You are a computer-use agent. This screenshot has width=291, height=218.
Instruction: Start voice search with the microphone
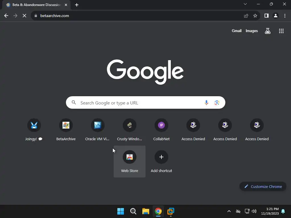(206, 102)
